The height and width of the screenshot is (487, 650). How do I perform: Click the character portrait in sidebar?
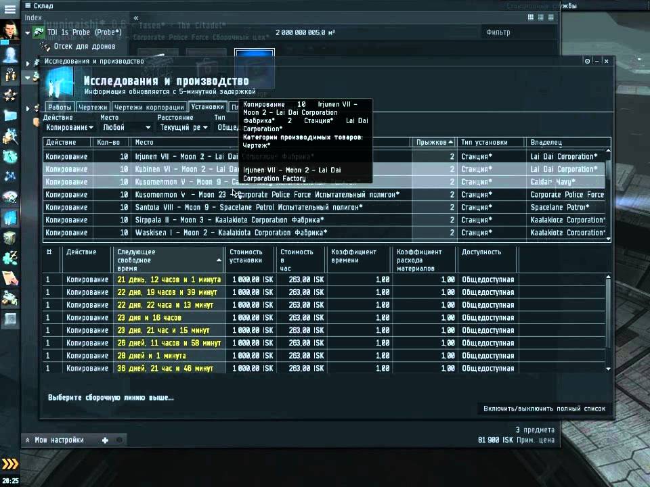10,30
